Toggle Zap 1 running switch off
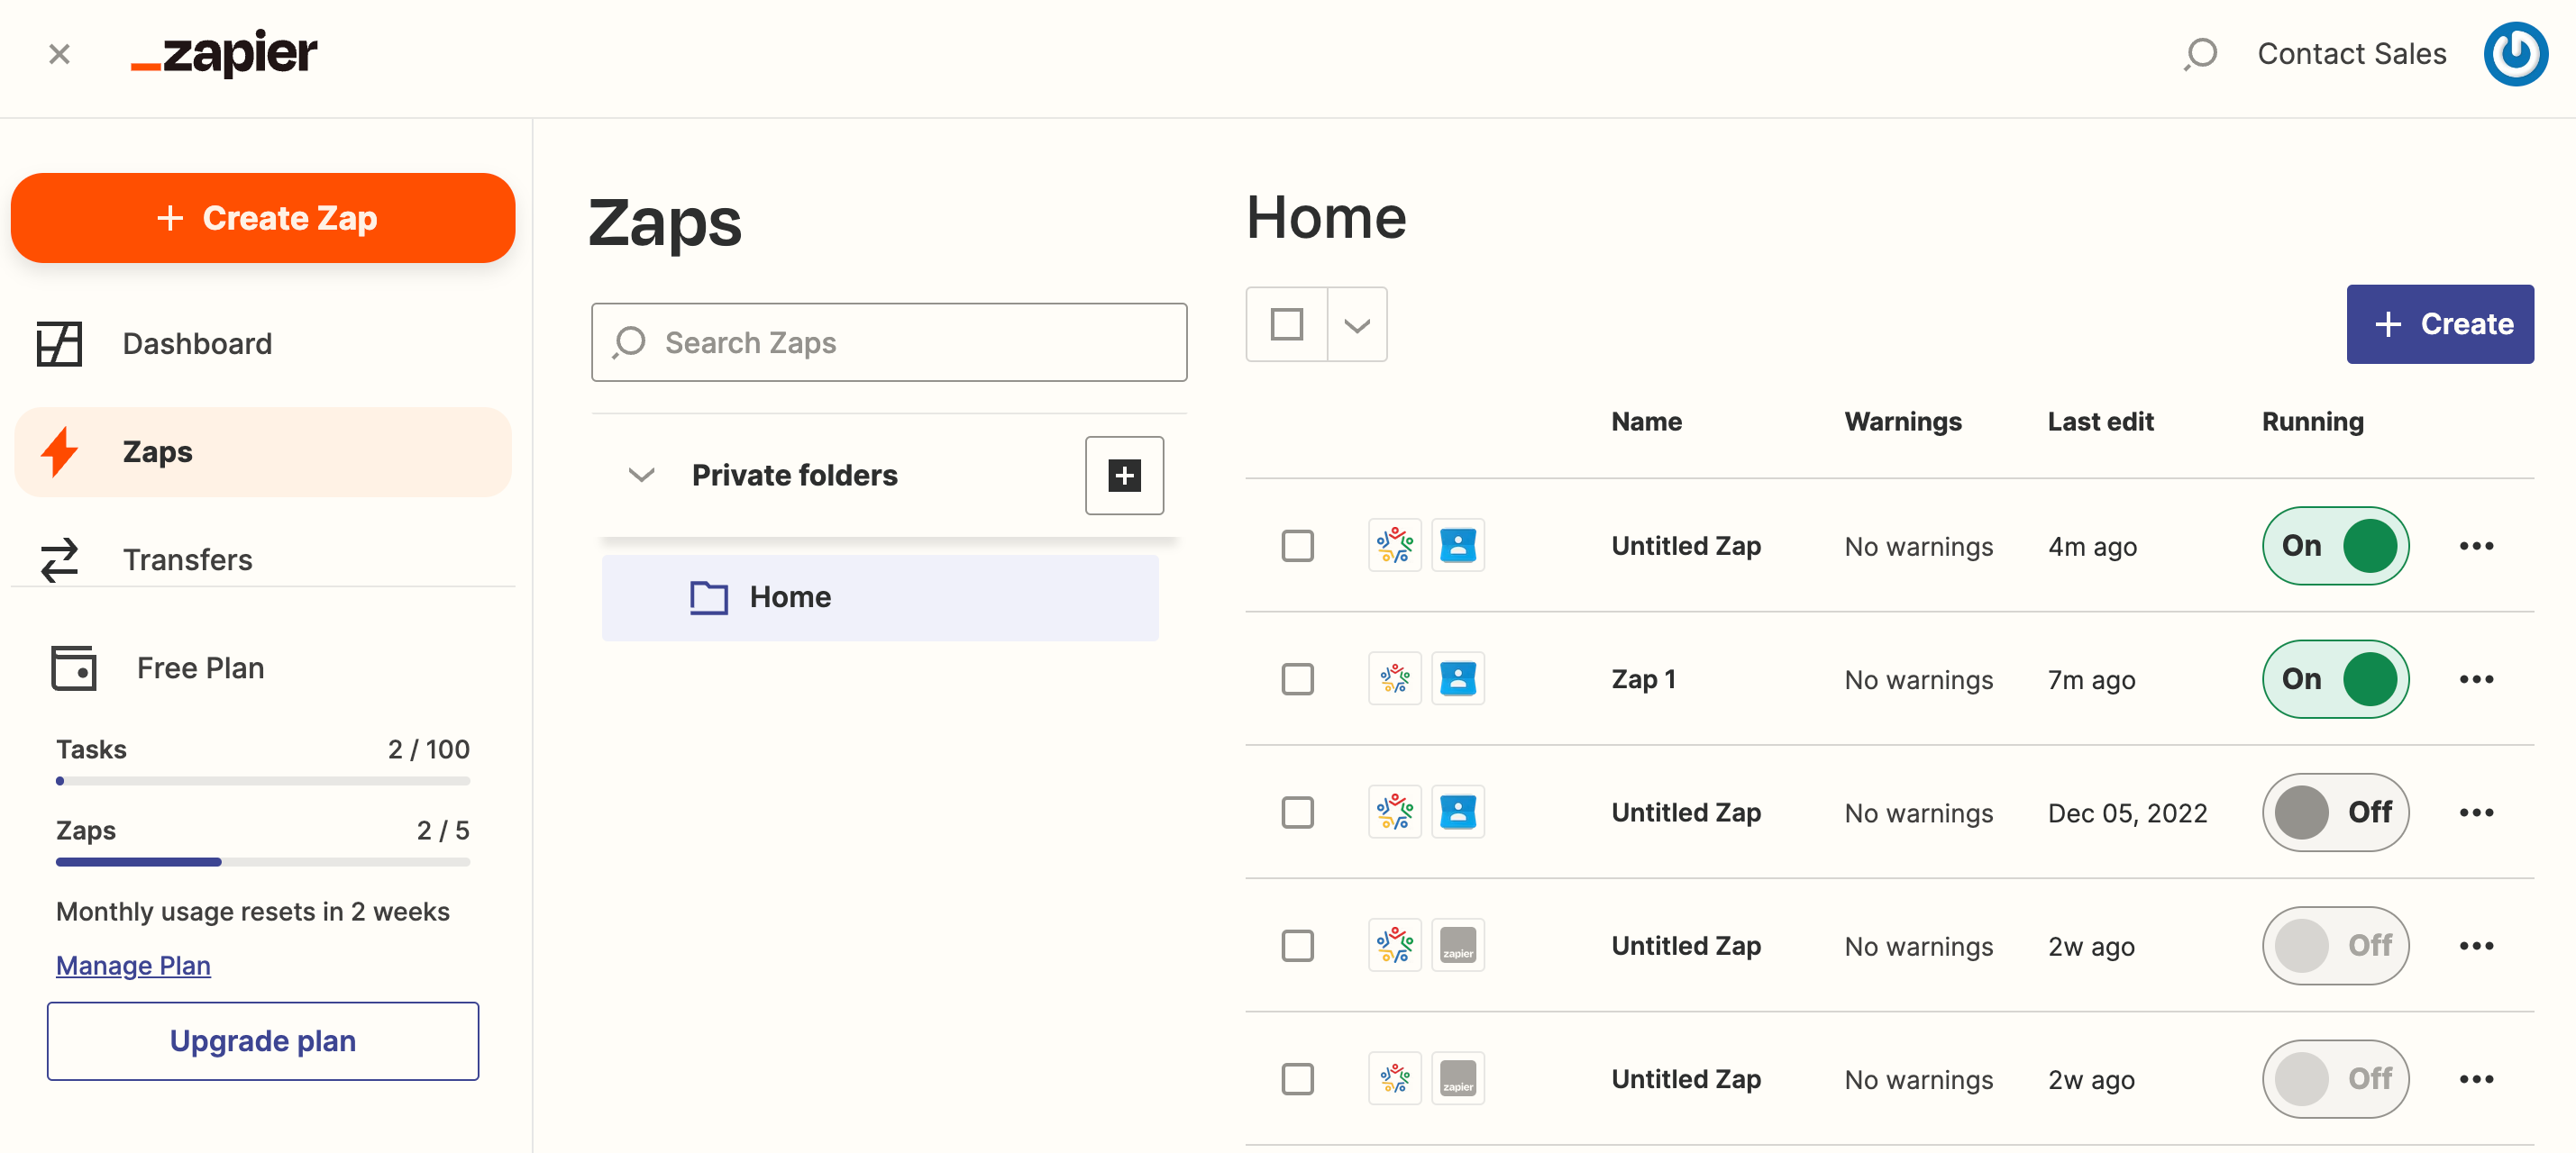2576x1153 pixels. [2335, 679]
